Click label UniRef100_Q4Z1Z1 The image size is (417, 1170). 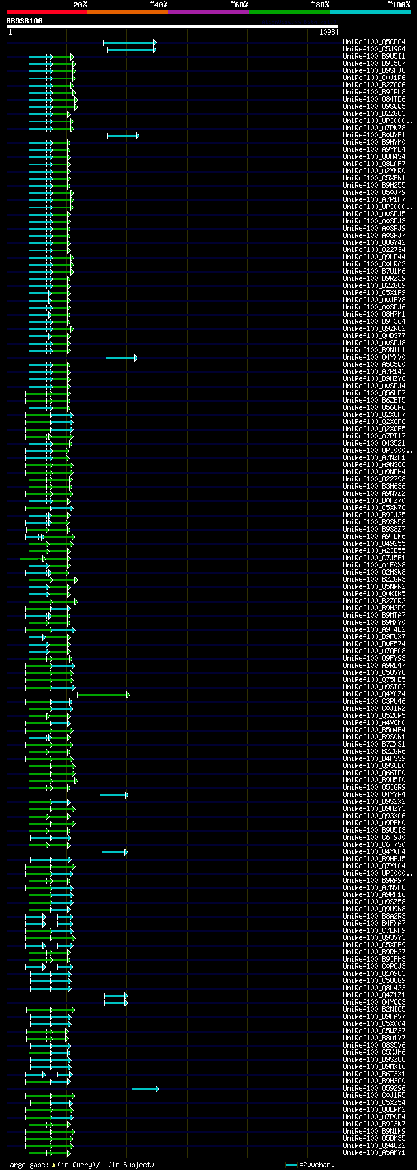coord(374,995)
